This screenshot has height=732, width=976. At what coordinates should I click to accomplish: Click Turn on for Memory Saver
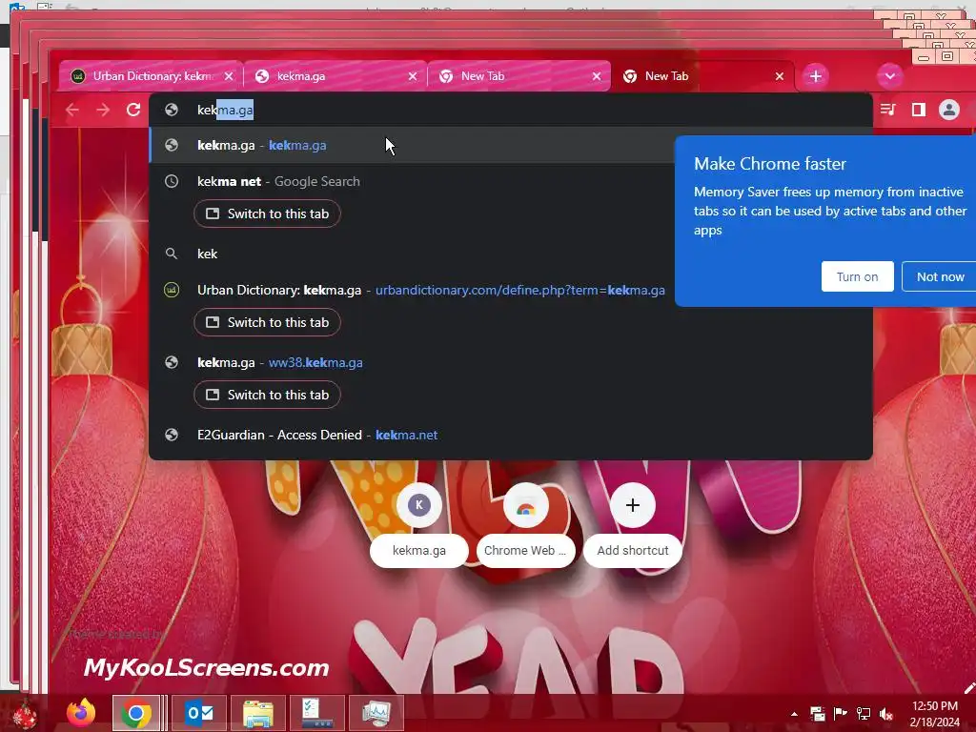(857, 277)
